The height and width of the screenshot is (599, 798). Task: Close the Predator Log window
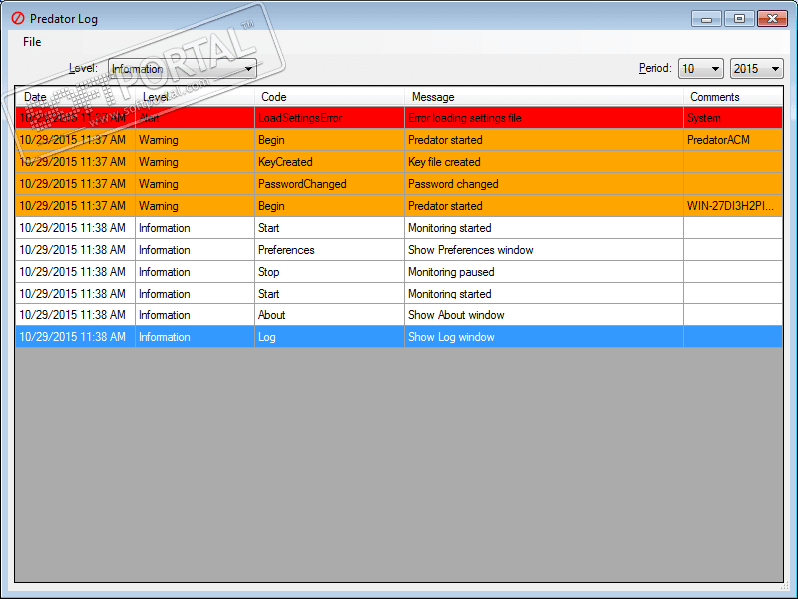[x=772, y=19]
